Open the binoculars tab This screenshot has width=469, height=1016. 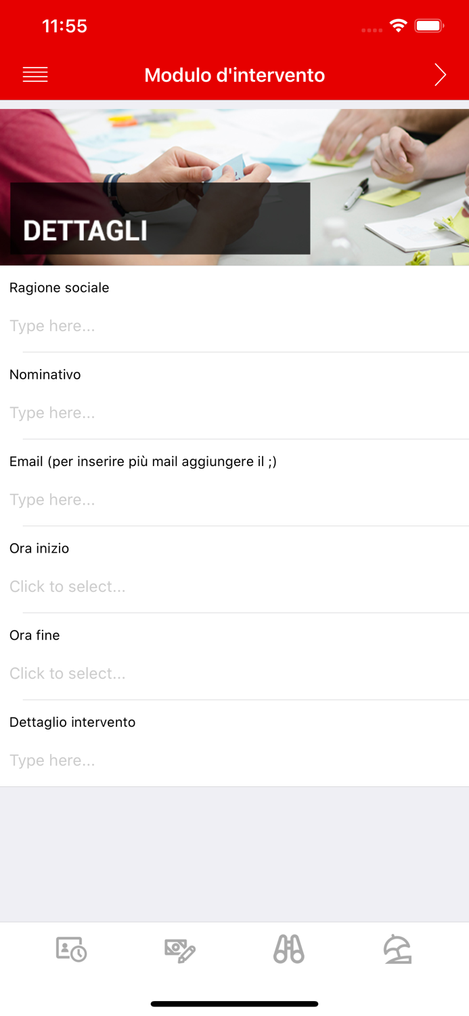[x=289, y=949]
